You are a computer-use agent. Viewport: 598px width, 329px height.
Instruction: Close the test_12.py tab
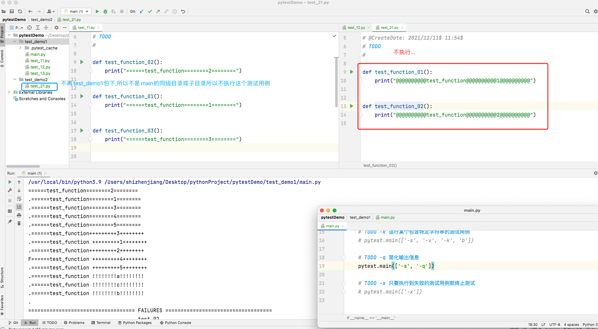pos(369,28)
